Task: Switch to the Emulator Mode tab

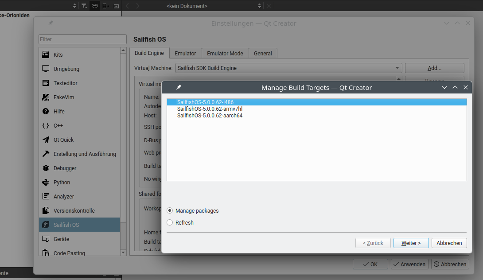Action: click(x=225, y=53)
